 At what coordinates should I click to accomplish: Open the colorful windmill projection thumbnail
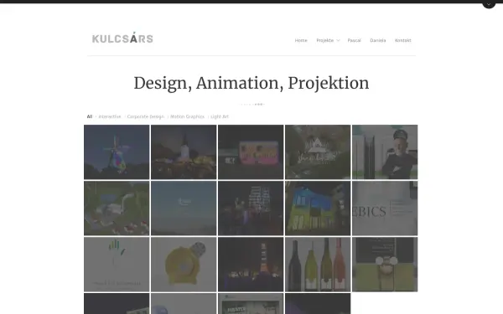pos(117,152)
